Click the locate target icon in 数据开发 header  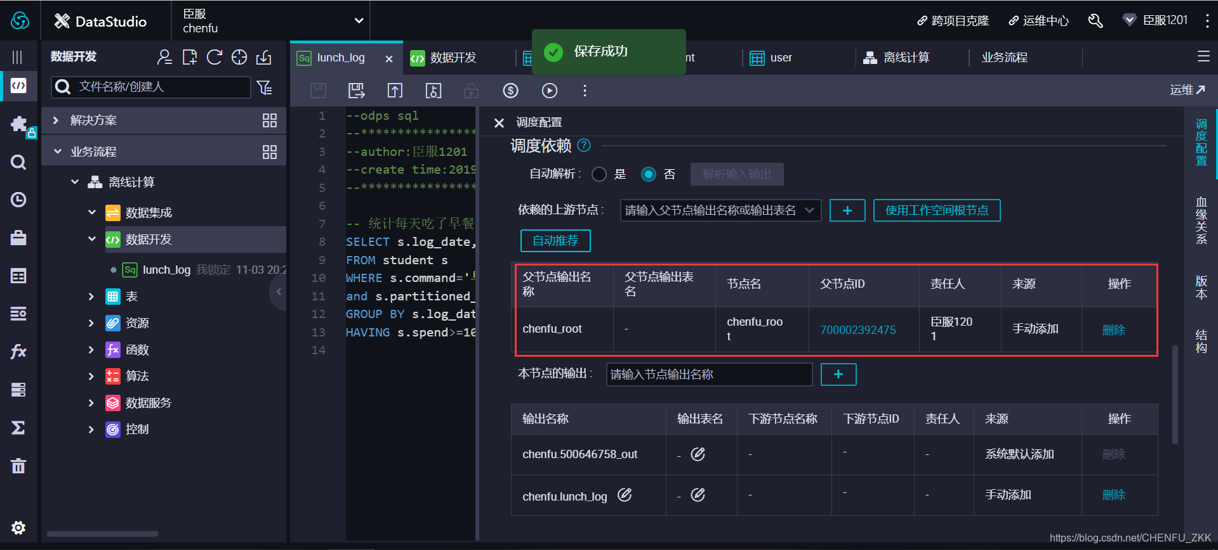pyautogui.click(x=239, y=57)
